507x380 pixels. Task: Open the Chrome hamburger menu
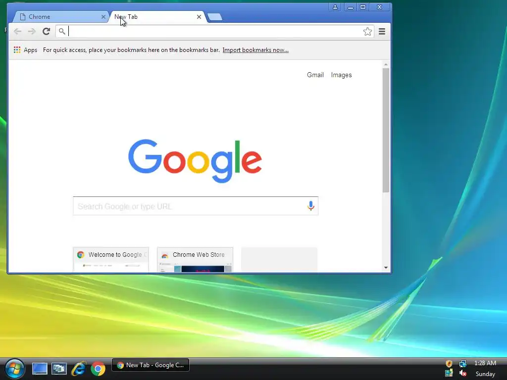[382, 31]
